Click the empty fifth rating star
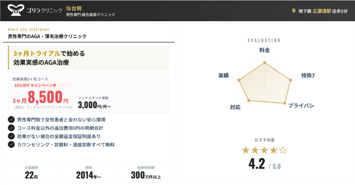 283,150
